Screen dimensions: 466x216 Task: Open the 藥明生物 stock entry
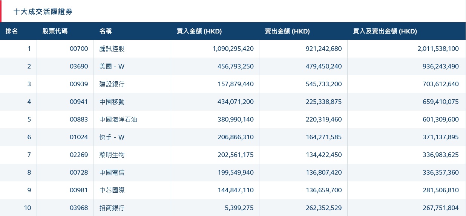[x=112, y=155]
